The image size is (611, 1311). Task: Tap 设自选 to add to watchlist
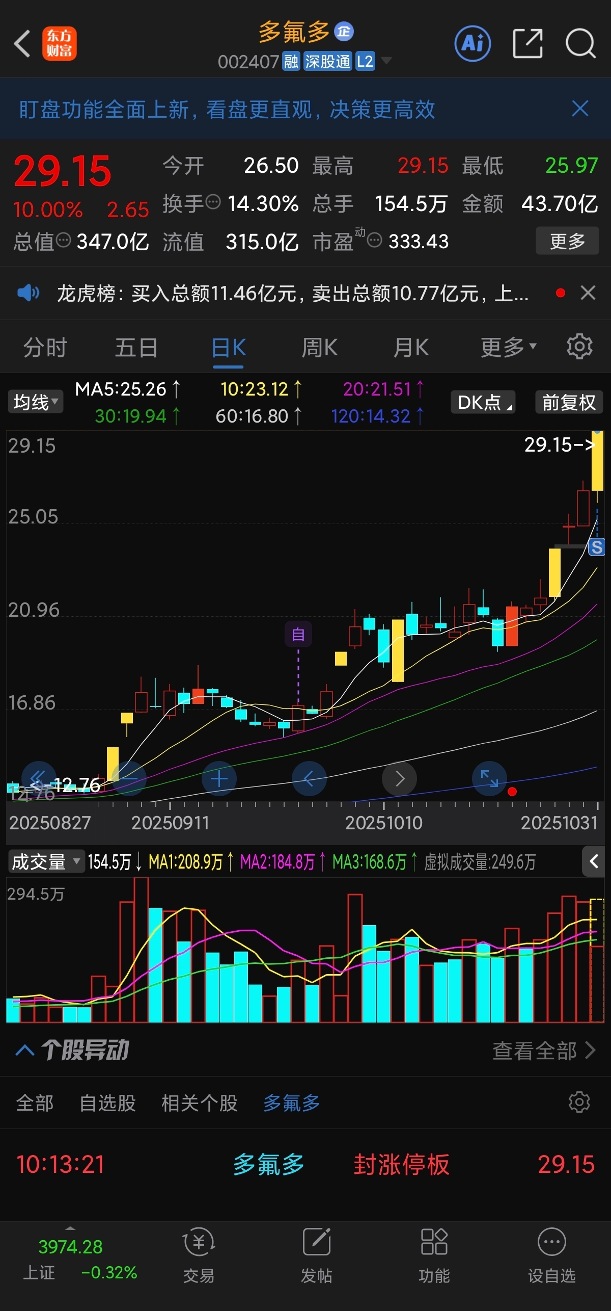pyautogui.click(x=552, y=1255)
